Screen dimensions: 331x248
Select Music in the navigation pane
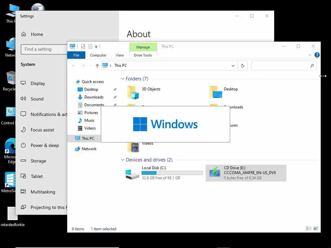coord(89,120)
